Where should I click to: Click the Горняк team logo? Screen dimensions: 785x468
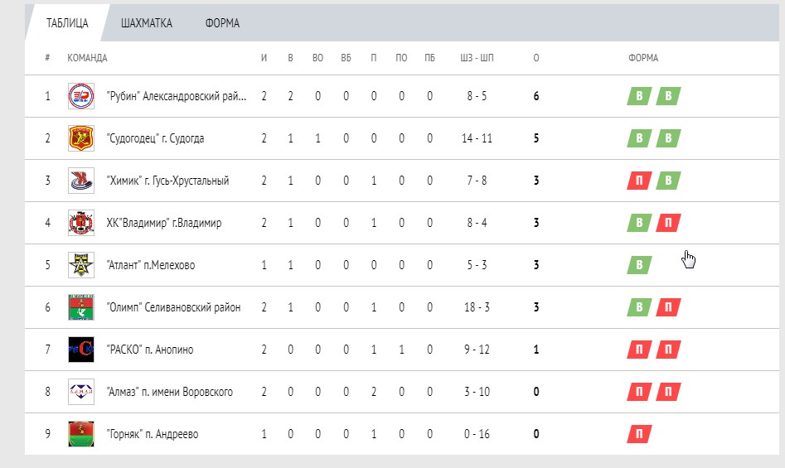click(80, 434)
